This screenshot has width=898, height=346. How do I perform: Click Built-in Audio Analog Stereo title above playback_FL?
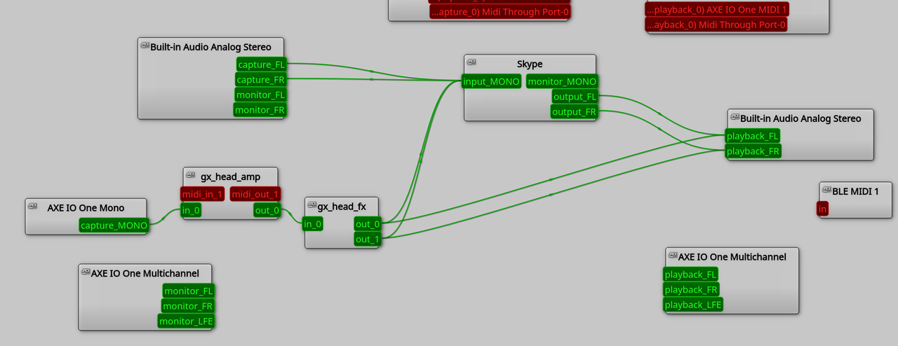(800, 118)
